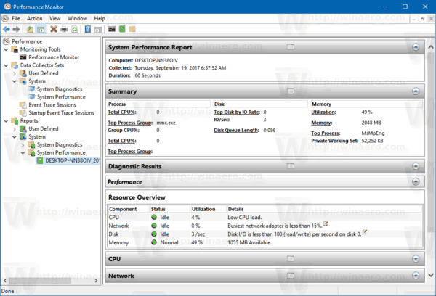Click the Refresh toolbar icon
The image size is (436, 296).
[x=75, y=29]
